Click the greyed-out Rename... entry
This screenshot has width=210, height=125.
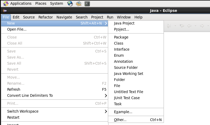point(55,83)
